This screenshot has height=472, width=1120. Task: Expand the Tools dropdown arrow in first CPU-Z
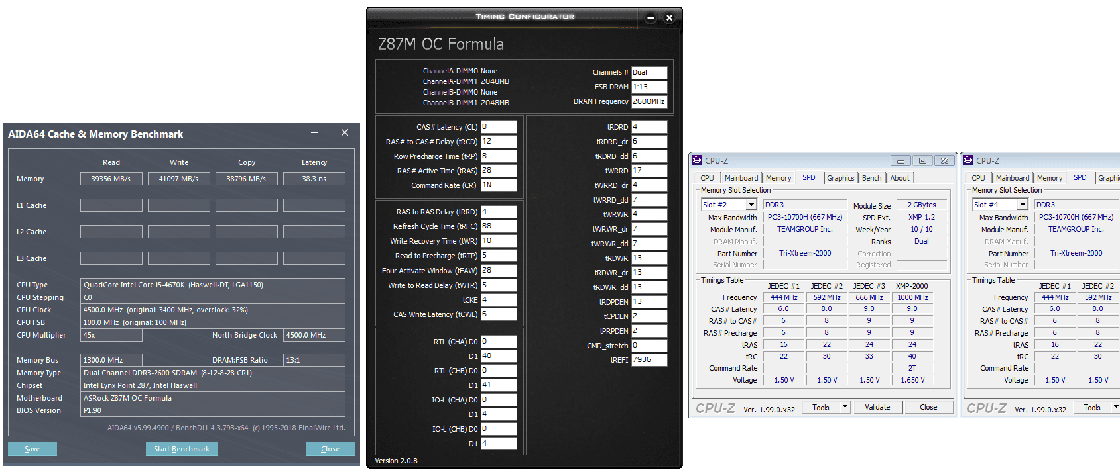point(845,407)
